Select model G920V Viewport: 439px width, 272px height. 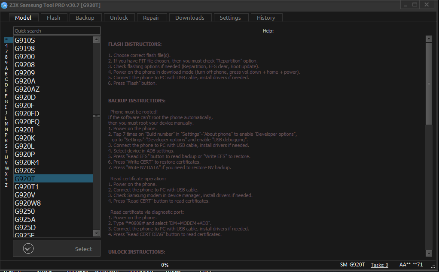coord(53,195)
